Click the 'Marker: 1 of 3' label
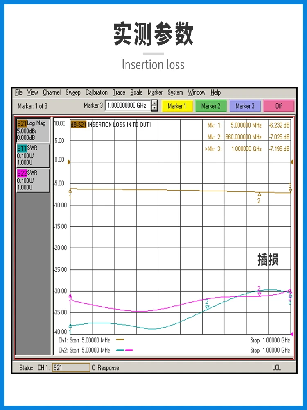Screen dimensions: 307x410 coord(33,106)
